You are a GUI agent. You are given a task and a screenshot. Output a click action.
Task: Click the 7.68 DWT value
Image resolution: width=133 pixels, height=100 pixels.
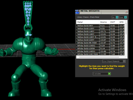click(x=112, y=54)
